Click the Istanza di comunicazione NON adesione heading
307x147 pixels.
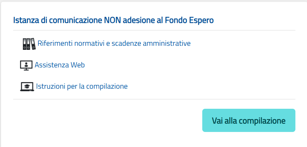(114, 21)
